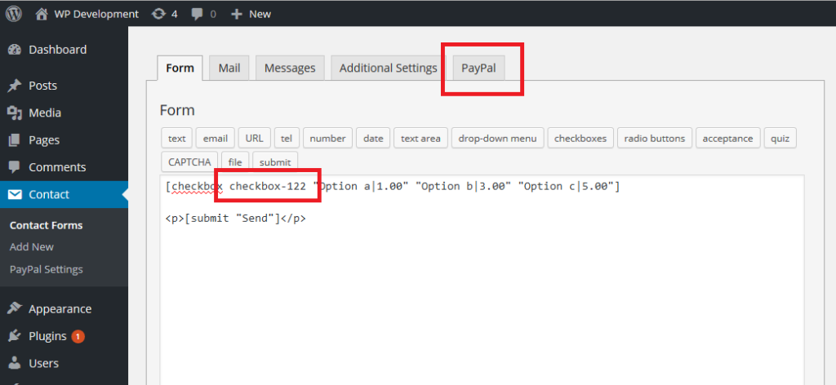Insert a tel tag
Viewport: 836px width, 385px height.
point(287,139)
